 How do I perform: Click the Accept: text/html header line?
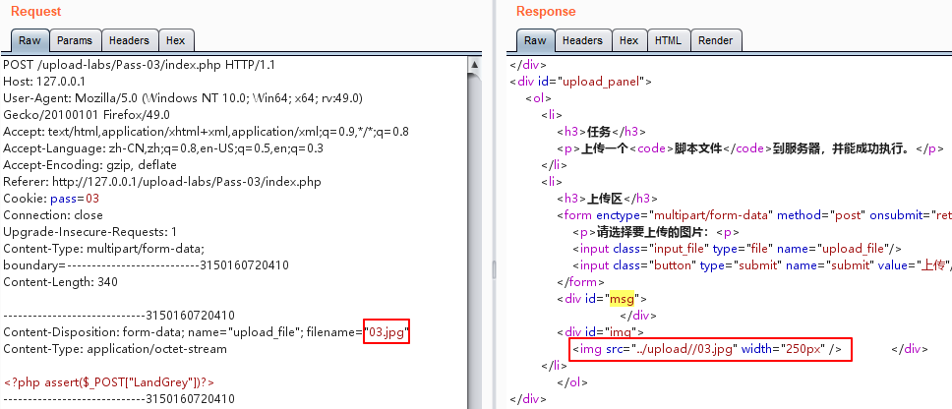(206, 132)
